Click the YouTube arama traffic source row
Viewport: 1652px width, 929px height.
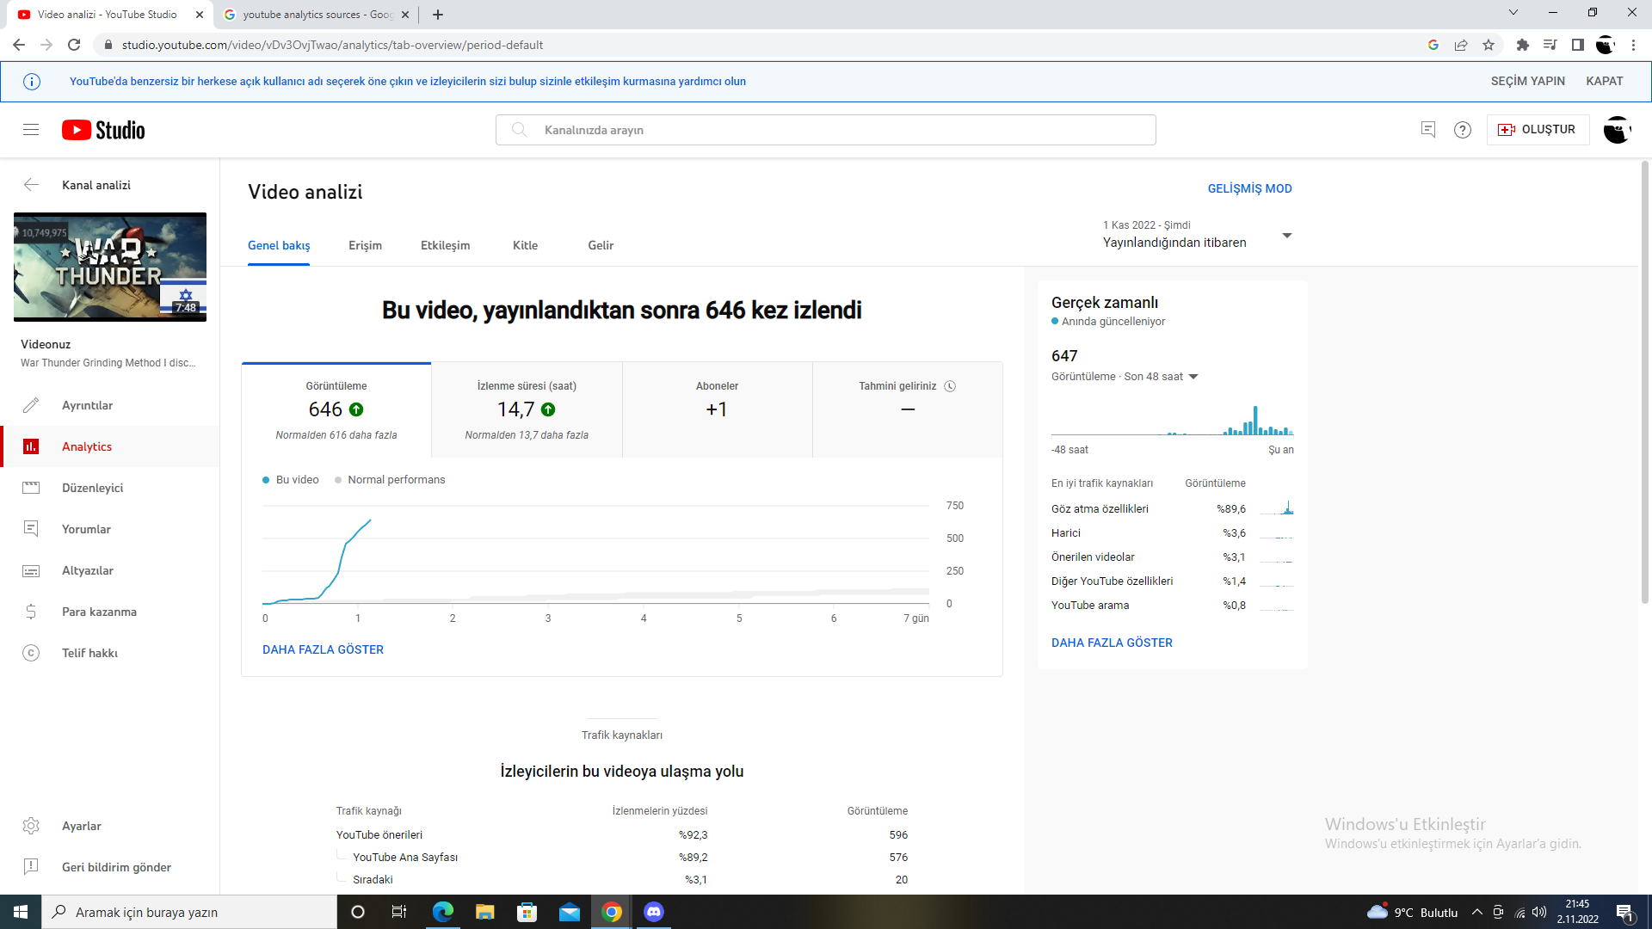coord(1172,606)
